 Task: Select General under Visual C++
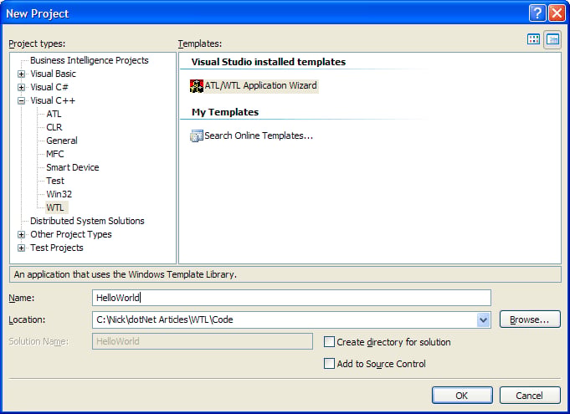[62, 141]
